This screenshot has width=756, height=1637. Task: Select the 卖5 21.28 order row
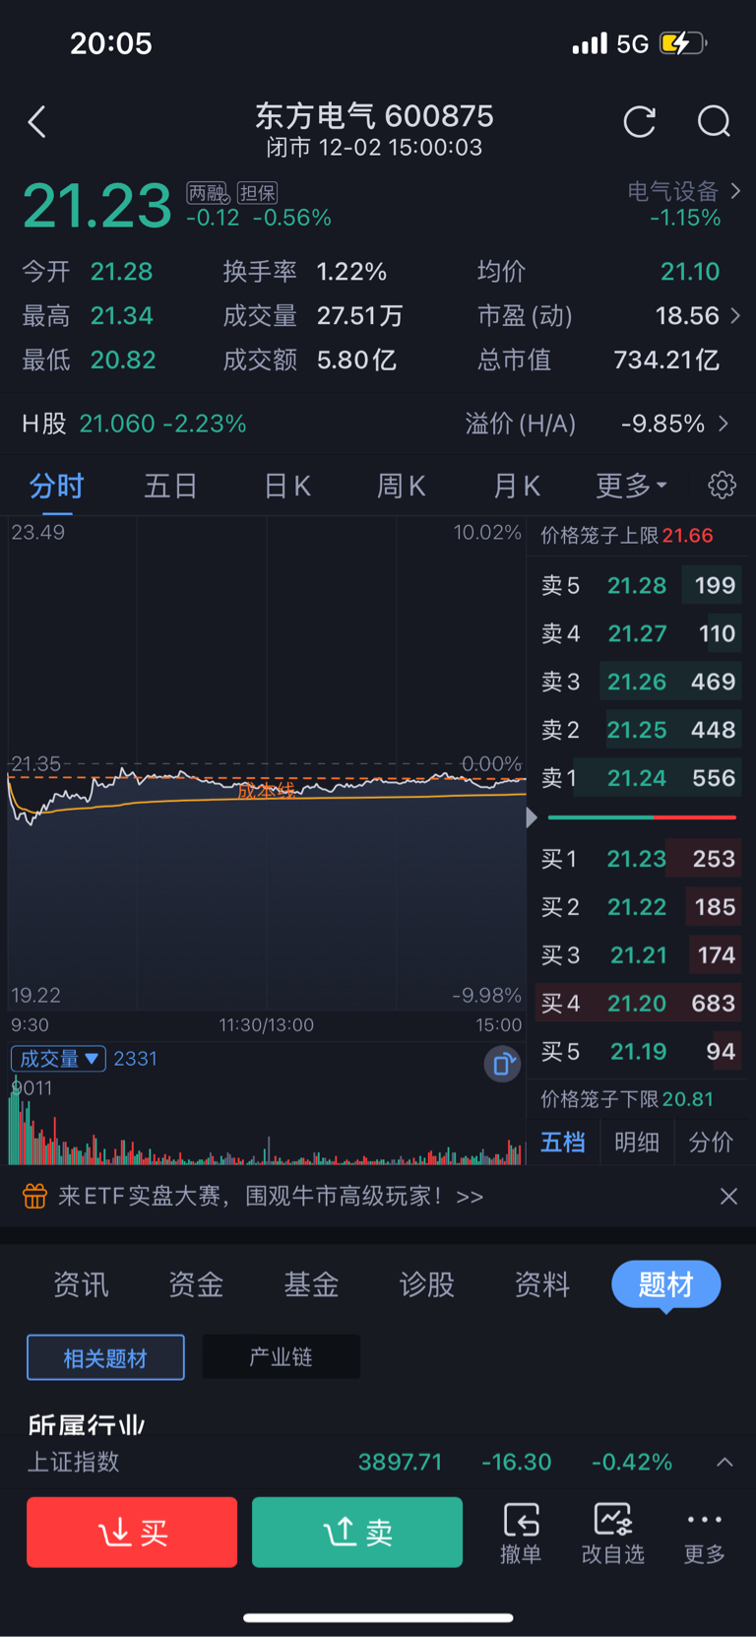(x=638, y=585)
